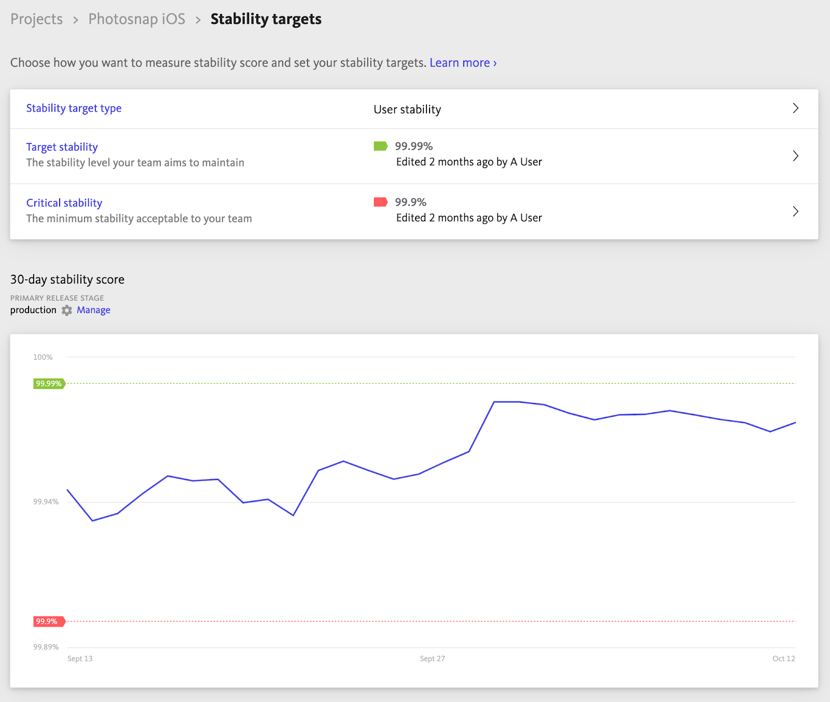Click the red critical stability flag icon

[381, 202]
